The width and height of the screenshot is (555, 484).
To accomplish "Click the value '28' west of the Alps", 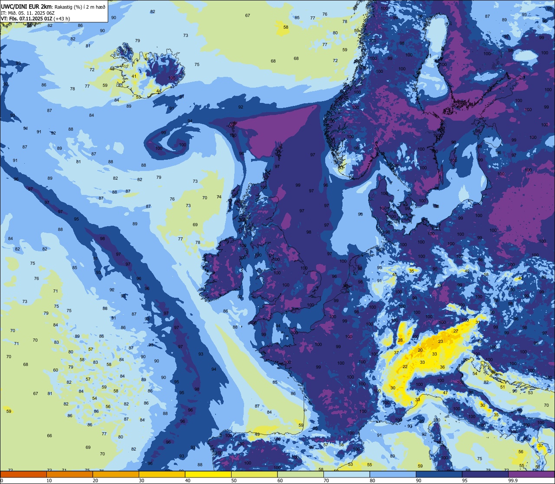I will pyautogui.click(x=400, y=340).
